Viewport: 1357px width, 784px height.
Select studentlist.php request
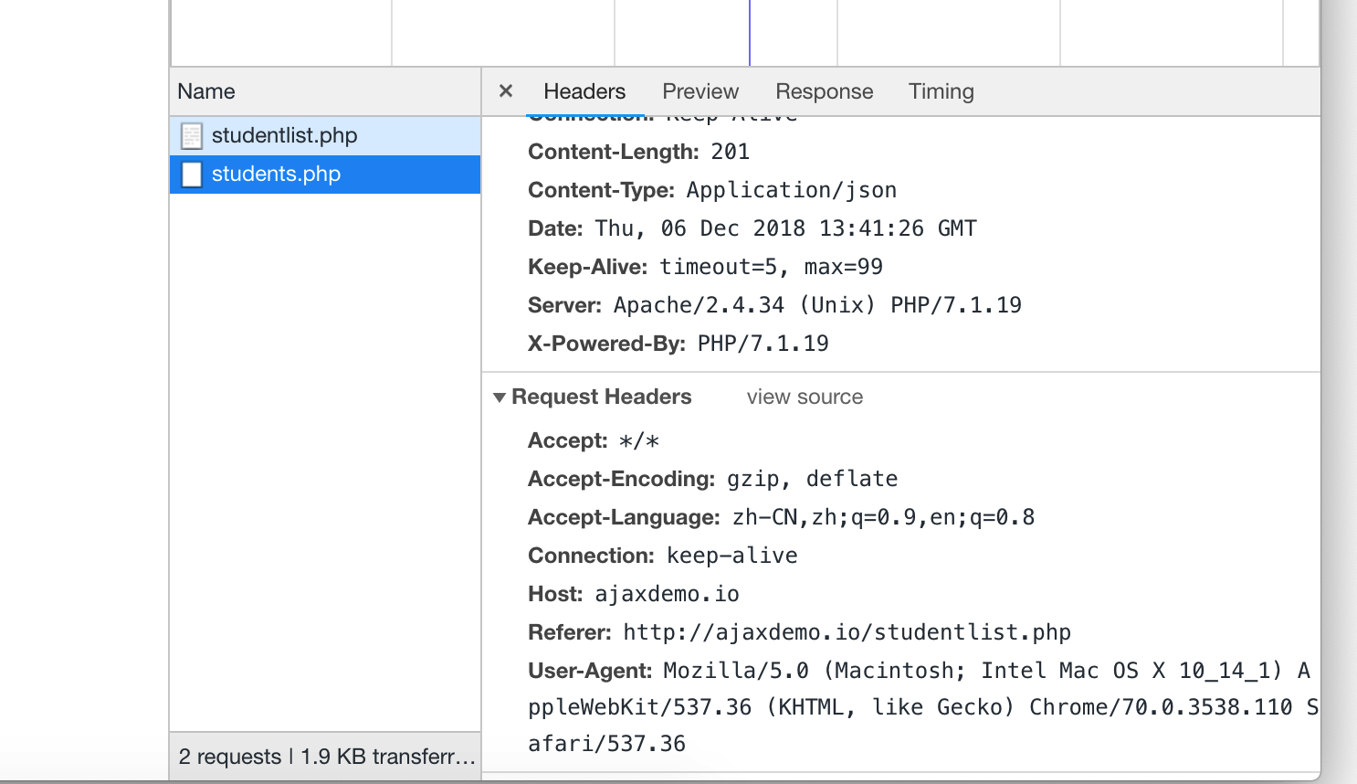tap(325, 135)
